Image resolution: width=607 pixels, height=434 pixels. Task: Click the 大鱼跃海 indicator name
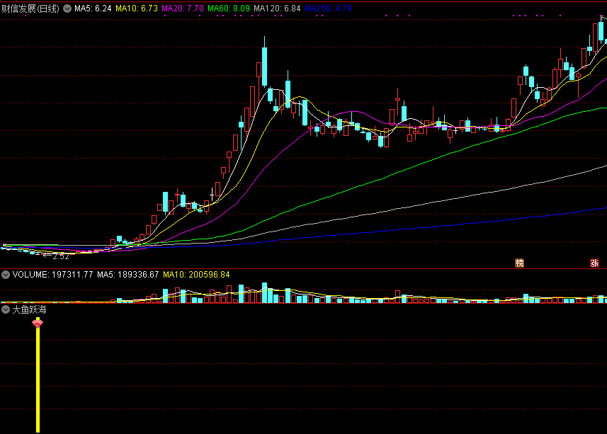click(x=30, y=309)
